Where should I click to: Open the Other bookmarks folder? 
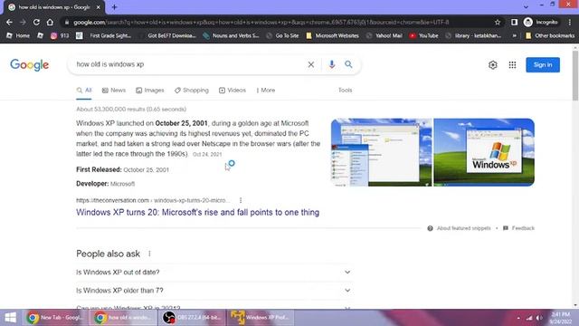click(550, 36)
